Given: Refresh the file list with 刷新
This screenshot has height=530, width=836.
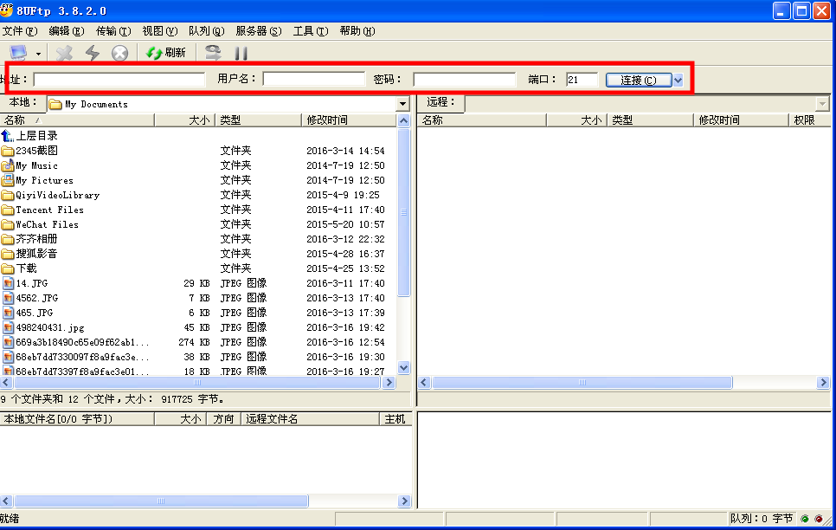Looking at the screenshot, I should [x=166, y=52].
